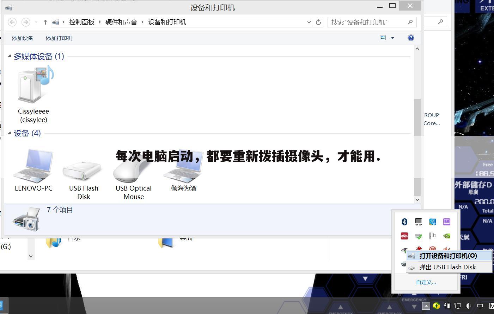Click the blue network monitors tray icon
The width and height of the screenshot is (494, 314).
pyautogui.click(x=433, y=222)
